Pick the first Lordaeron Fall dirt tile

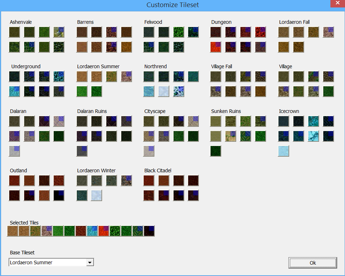point(283,32)
